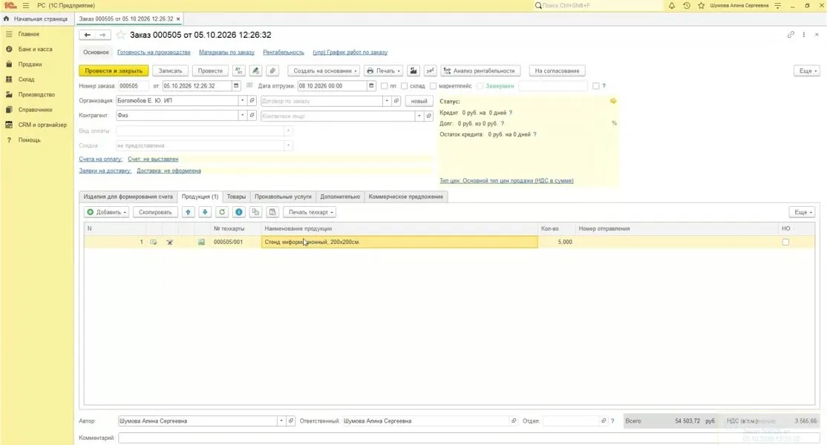Open the Организация record with its open icon
The image size is (827, 445).
tap(252, 101)
